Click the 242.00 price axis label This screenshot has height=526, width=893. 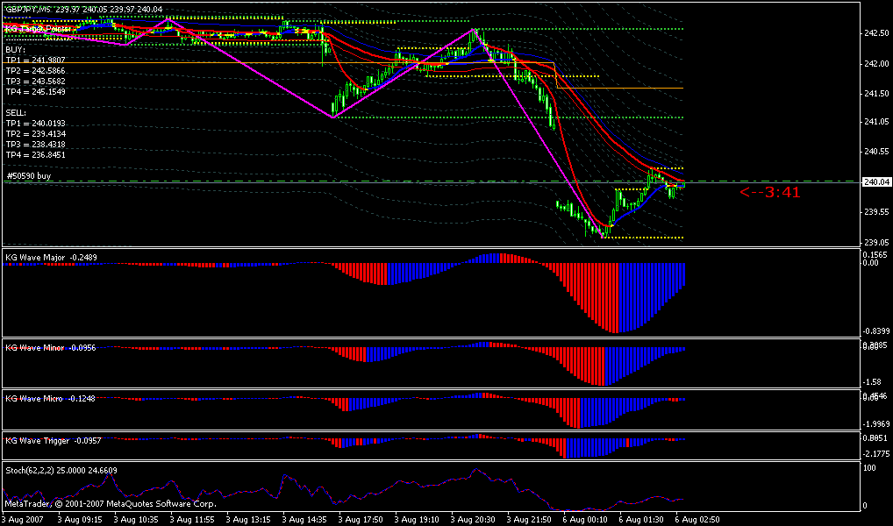point(876,64)
